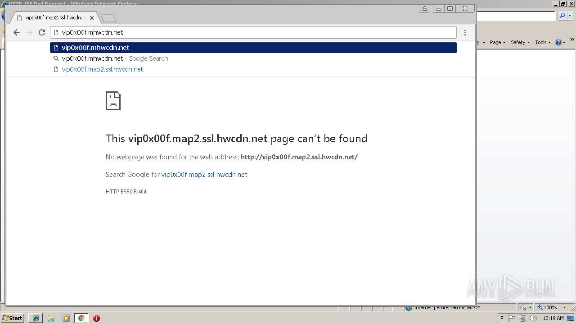The image size is (576, 324).
Task: Restore down the Internet Explorer window
Action: 563,4
